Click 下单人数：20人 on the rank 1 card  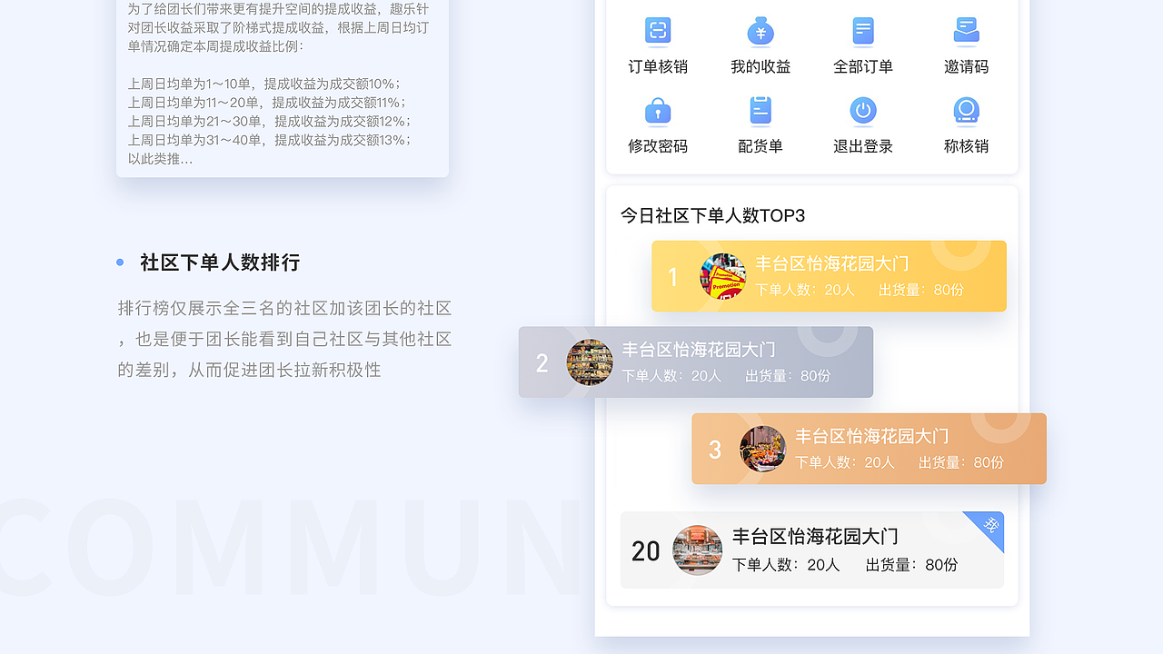tap(805, 290)
